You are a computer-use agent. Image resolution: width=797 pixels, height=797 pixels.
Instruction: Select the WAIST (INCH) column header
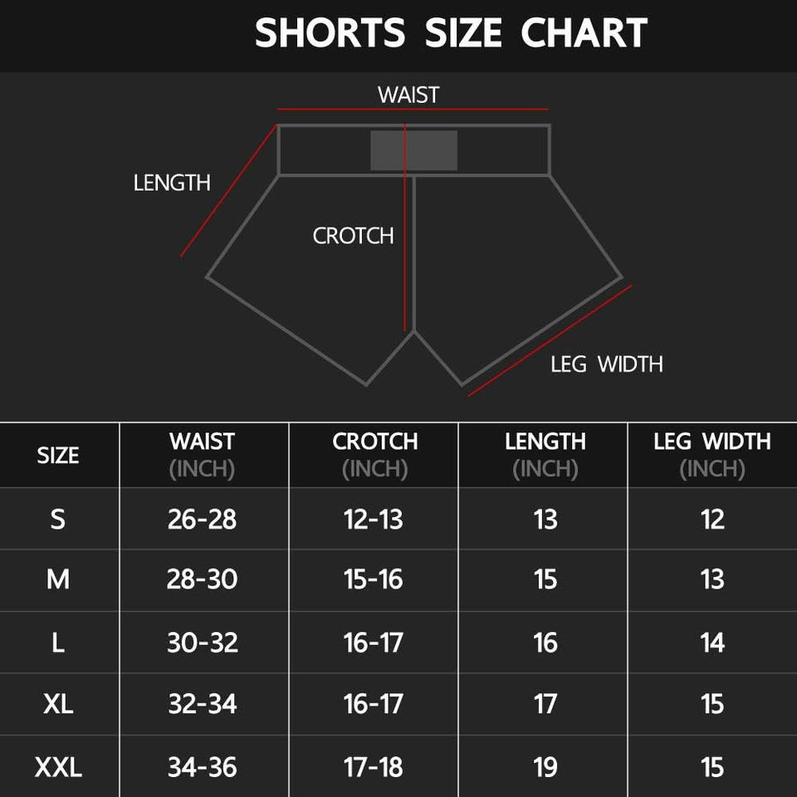[203, 455]
